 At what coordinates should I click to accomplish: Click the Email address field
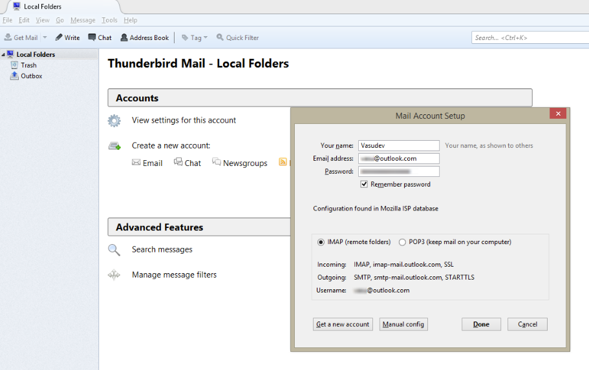pos(398,158)
